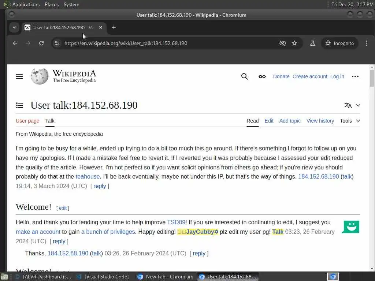375x281 pixels.
Task: Click the Incognito indicator button
Action: [x=339, y=43]
